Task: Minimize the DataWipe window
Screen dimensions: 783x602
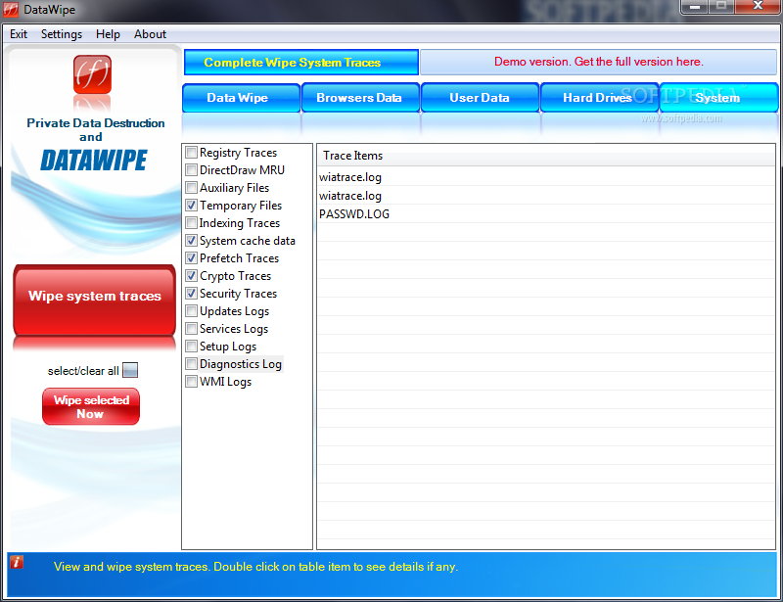Action: [694, 7]
